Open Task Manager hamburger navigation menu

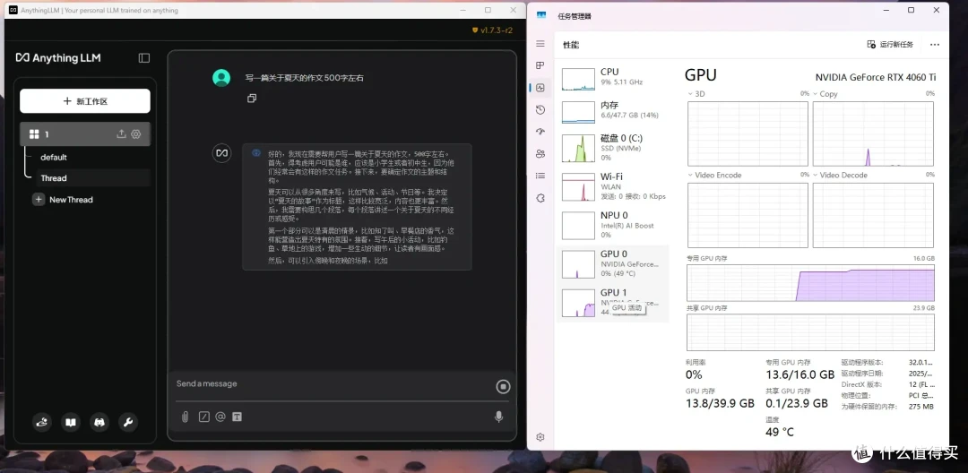pos(540,44)
